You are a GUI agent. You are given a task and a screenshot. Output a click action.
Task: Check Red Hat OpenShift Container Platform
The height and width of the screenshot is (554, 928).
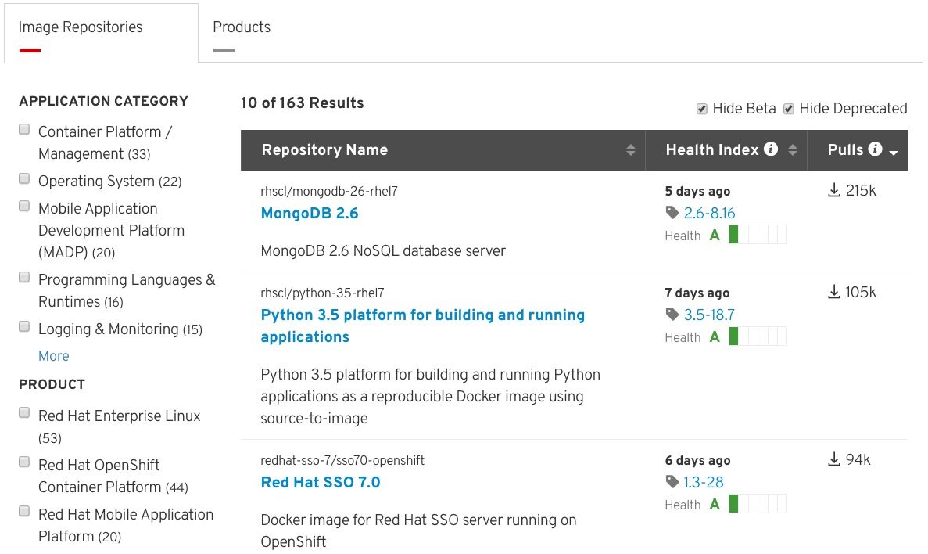[24, 462]
